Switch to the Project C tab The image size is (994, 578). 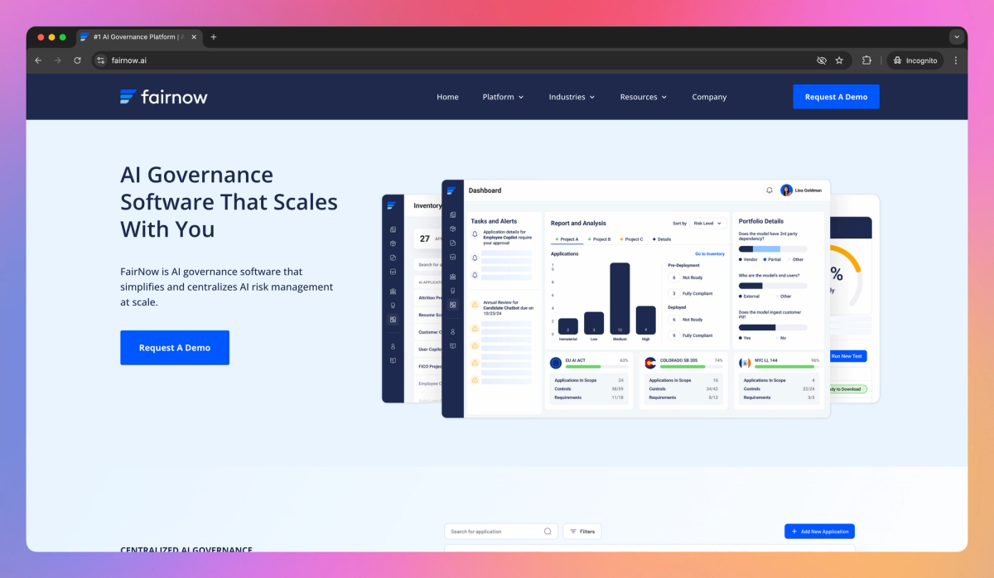click(x=631, y=239)
